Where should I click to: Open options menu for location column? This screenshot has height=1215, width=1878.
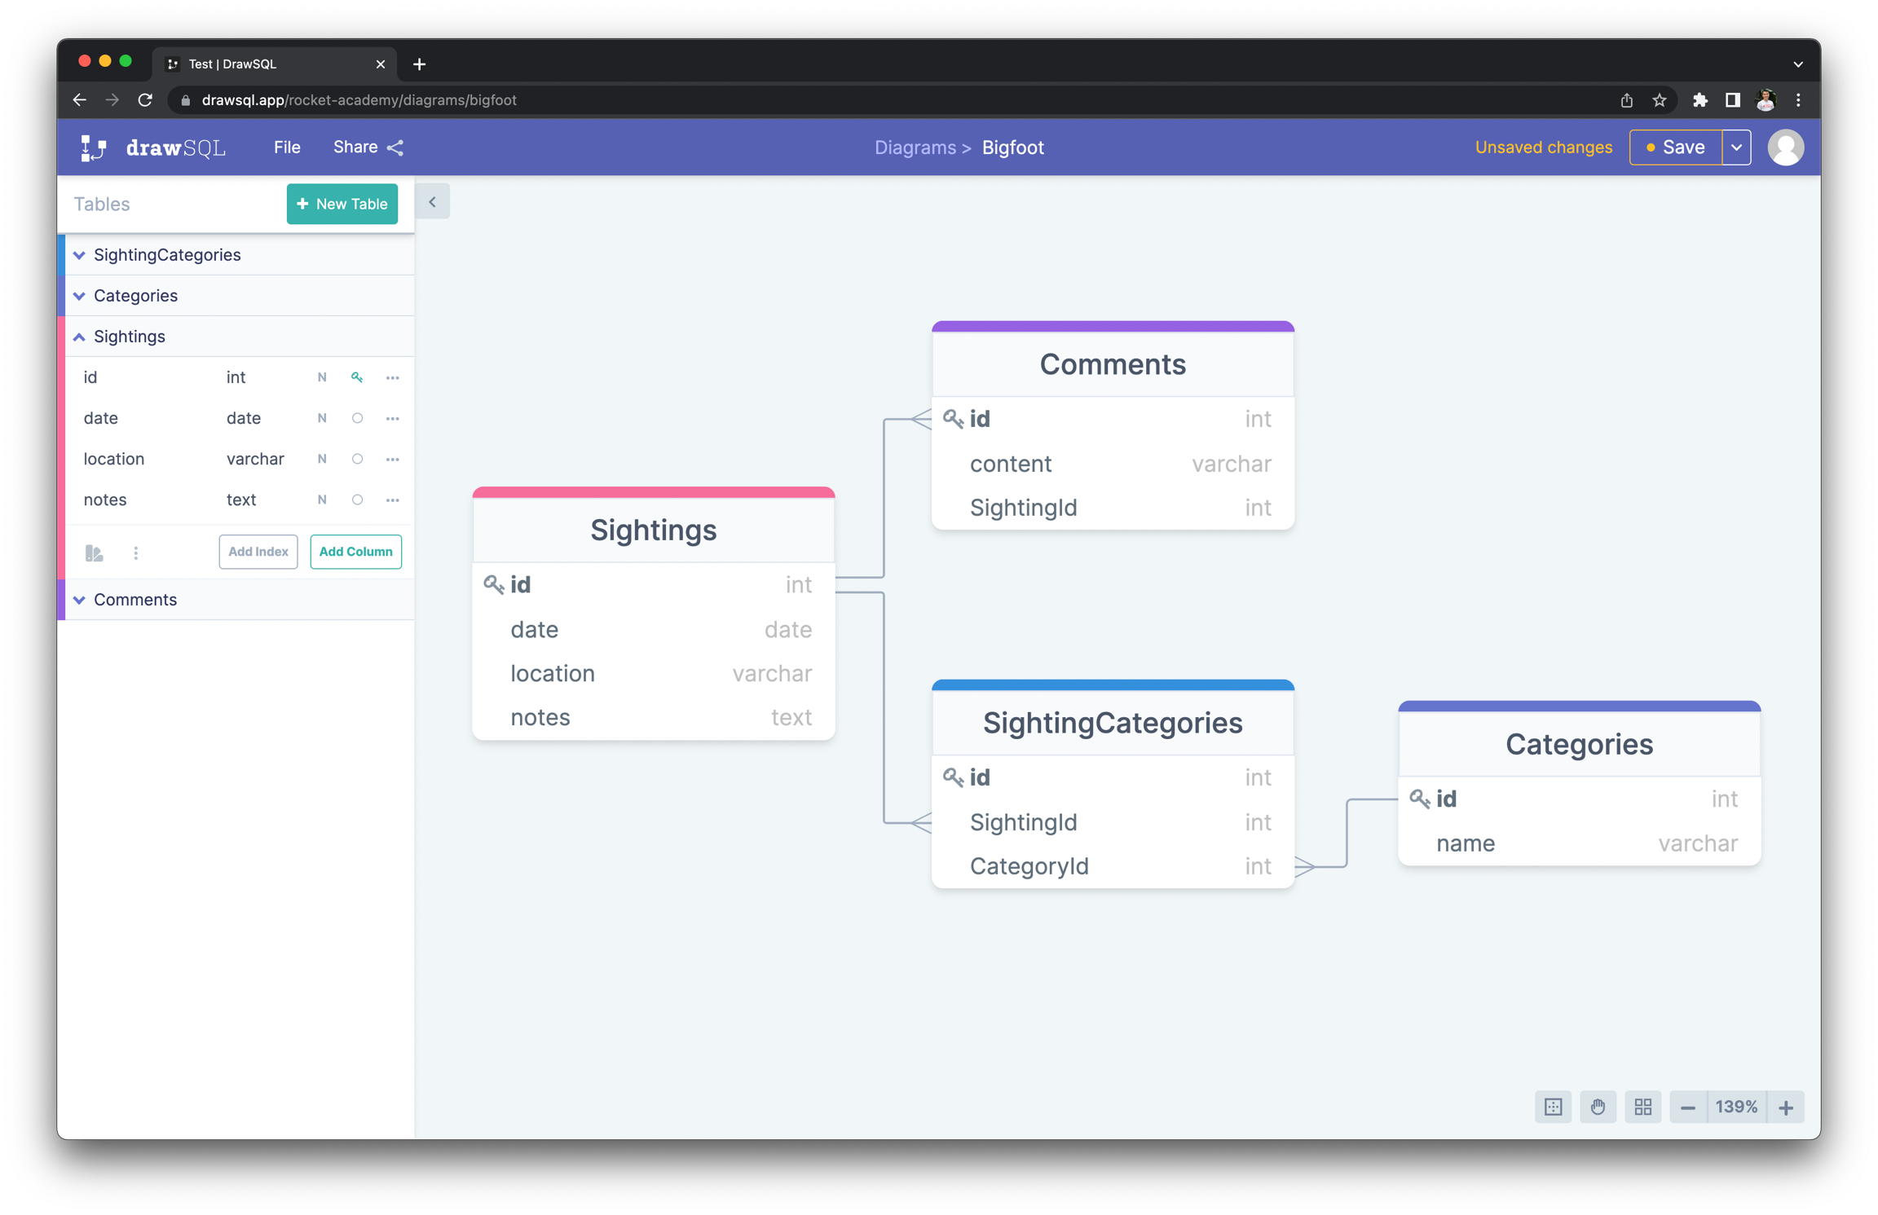pyautogui.click(x=393, y=460)
